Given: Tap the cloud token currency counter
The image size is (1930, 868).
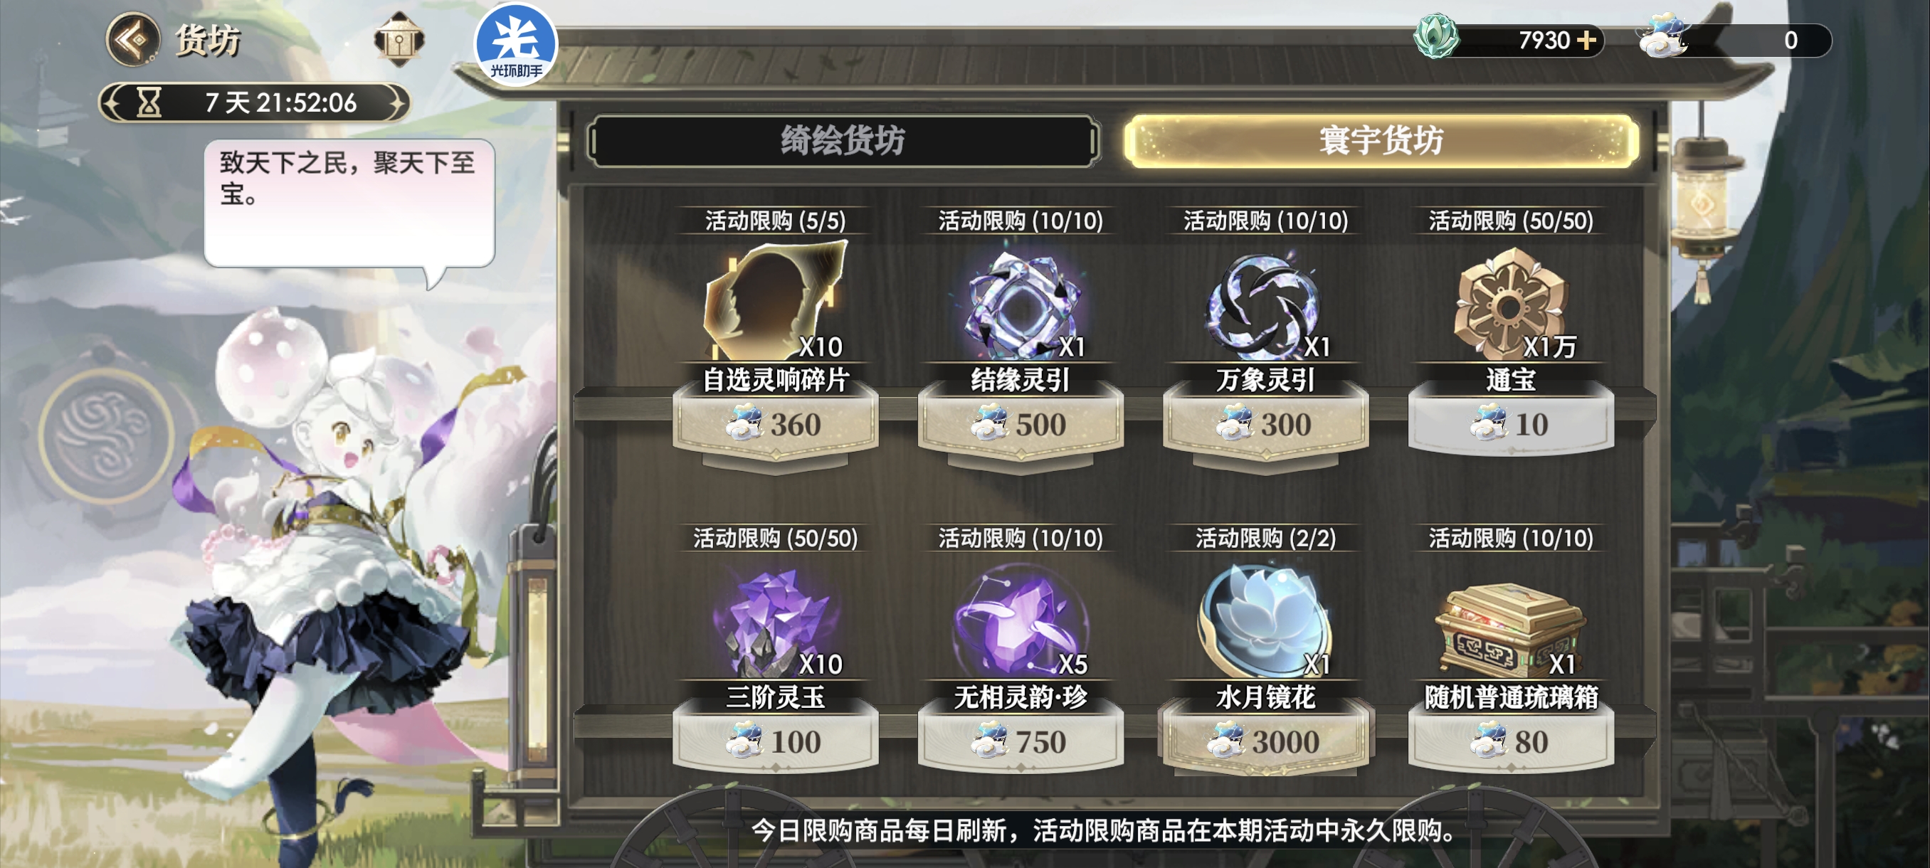Looking at the screenshot, I should click(x=1735, y=40).
